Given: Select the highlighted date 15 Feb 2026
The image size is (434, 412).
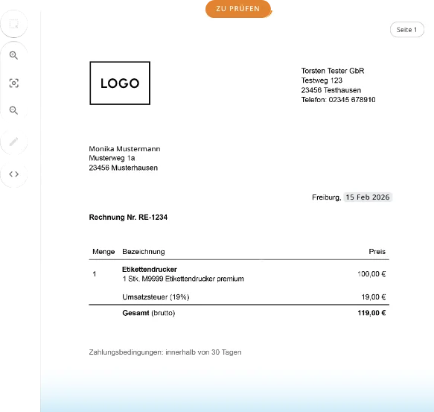Looking at the screenshot, I should 368,197.
